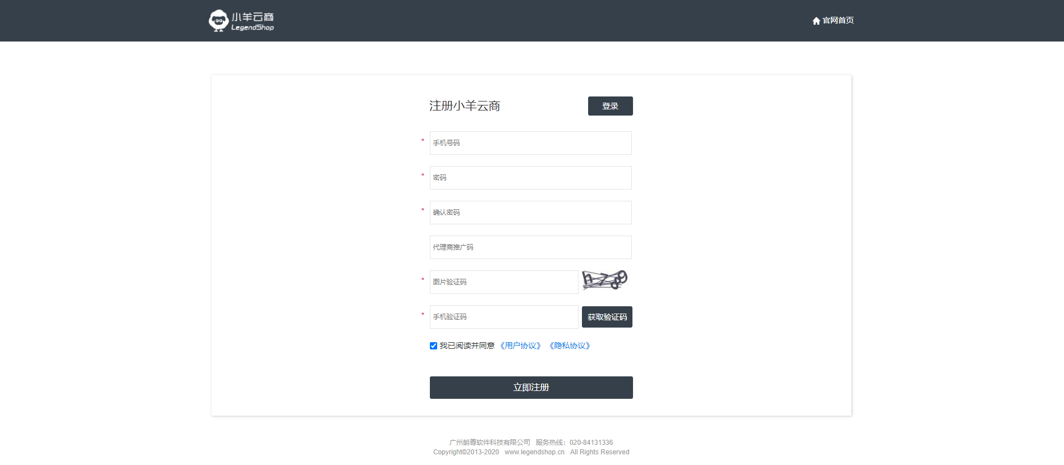Focus the 代理商推广码 referral code field
Viewport: 1064px width, 465px height.
coord(530,247)
